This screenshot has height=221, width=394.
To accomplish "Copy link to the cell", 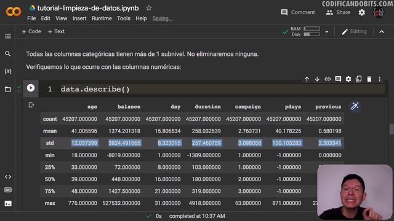I will (328, 79).
